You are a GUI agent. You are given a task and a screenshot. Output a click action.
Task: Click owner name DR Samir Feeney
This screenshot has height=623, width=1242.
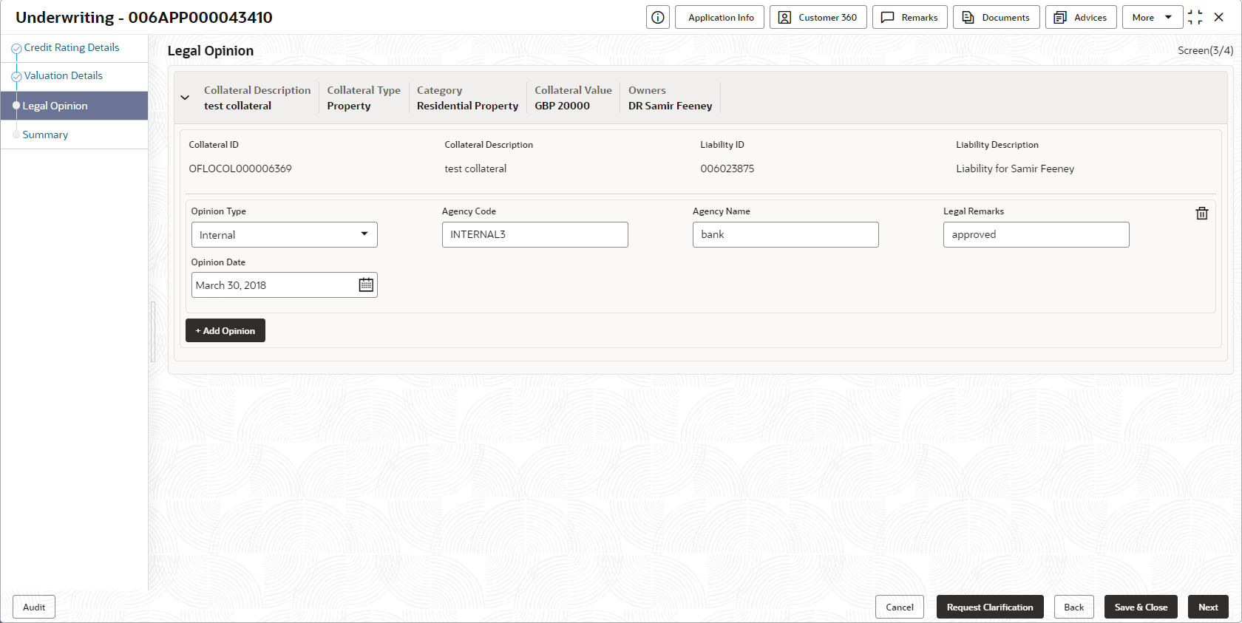[671, 106]
